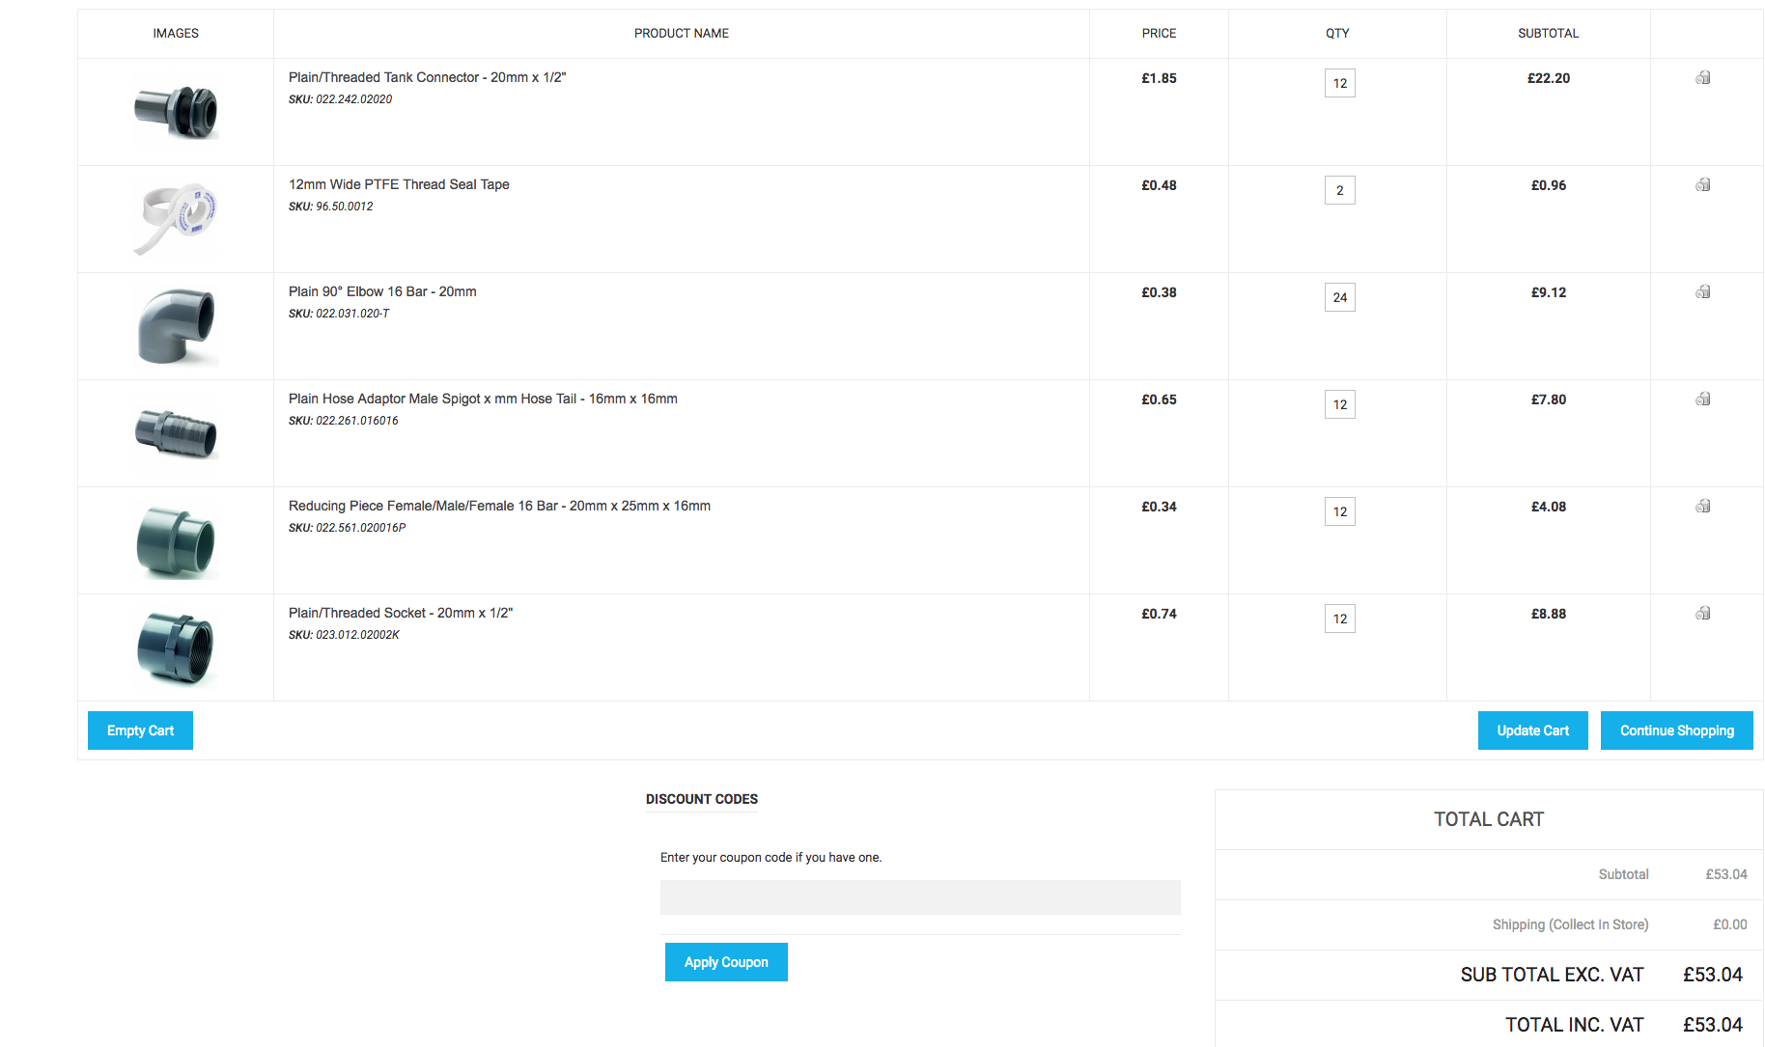The width and height of the screenshot is (1765, 1047).
Task: Edit quantity for the Plain/Threaded Socket
Action: 1339,619
